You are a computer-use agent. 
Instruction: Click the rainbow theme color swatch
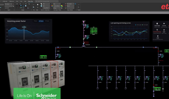[62, 6]
